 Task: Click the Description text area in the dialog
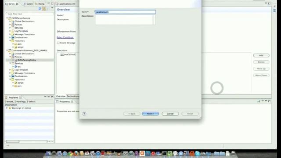[125, 20]
